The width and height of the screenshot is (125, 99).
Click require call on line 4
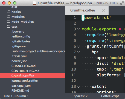coord(95,35)
